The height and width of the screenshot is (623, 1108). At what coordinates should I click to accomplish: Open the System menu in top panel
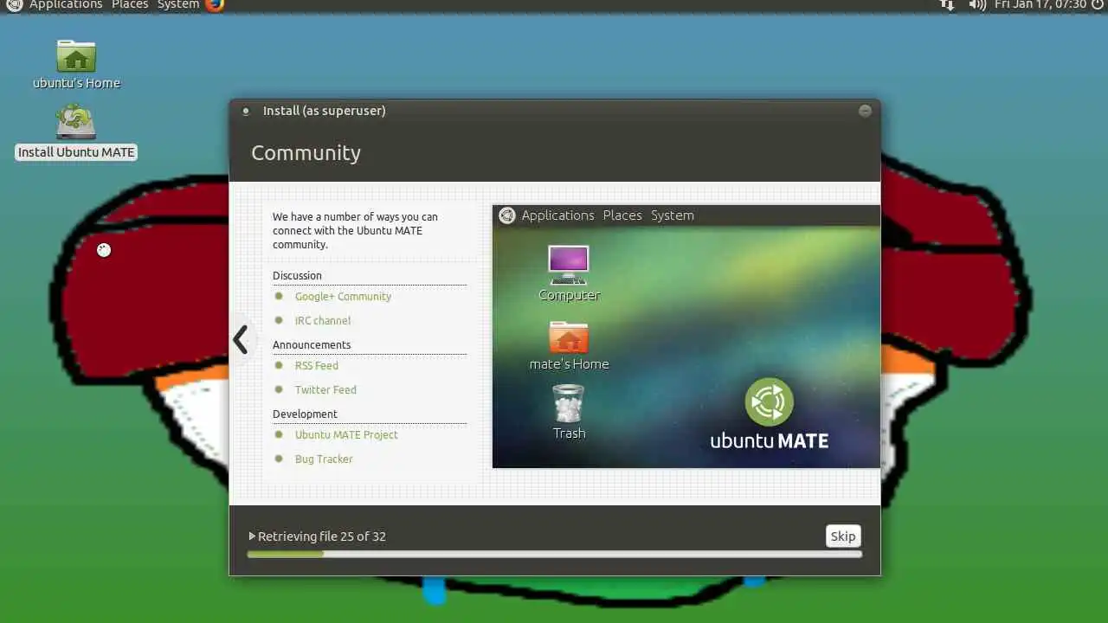tap(178, 4)
